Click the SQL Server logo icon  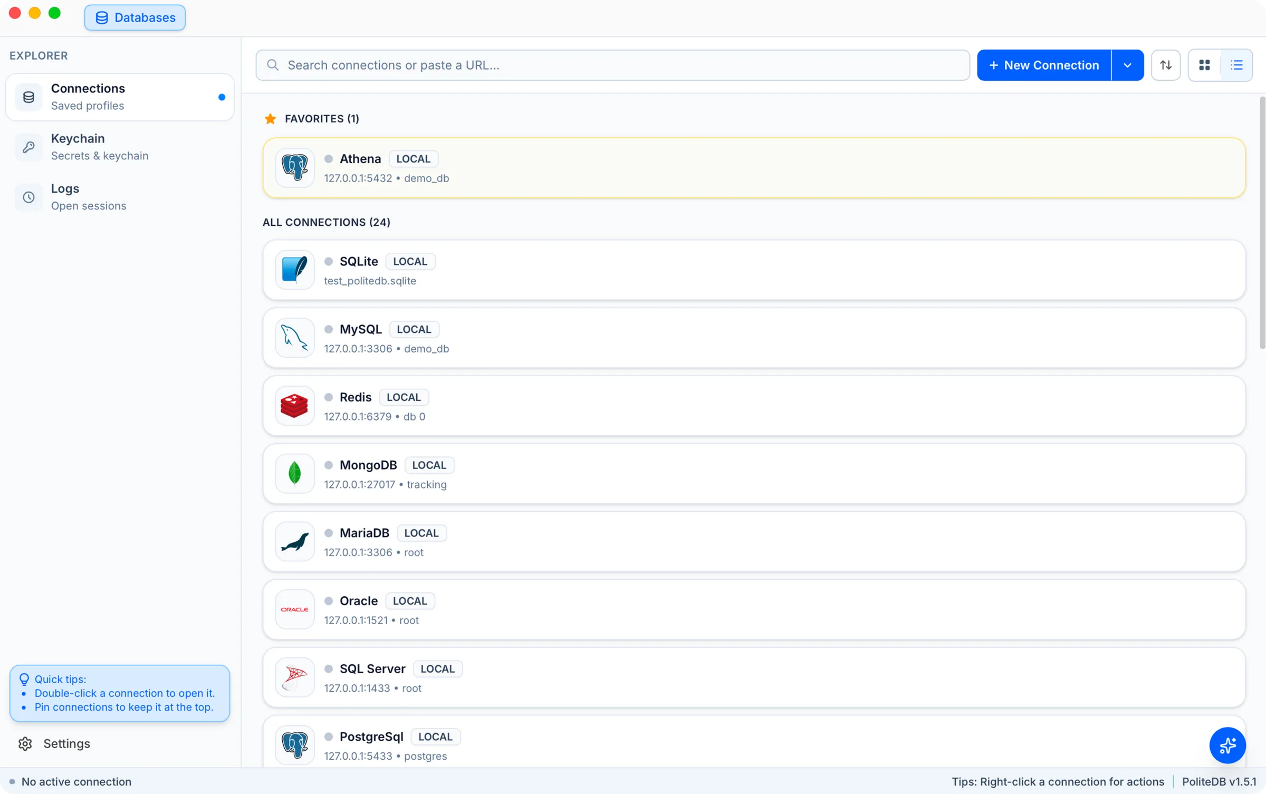294,677
